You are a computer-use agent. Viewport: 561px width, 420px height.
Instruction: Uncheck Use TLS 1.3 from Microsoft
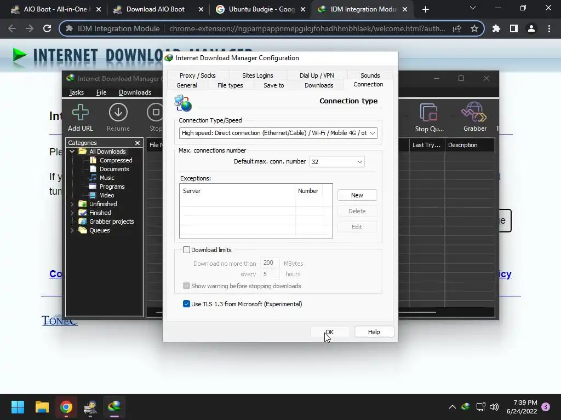pyautogui.click(x=186, y=304)
